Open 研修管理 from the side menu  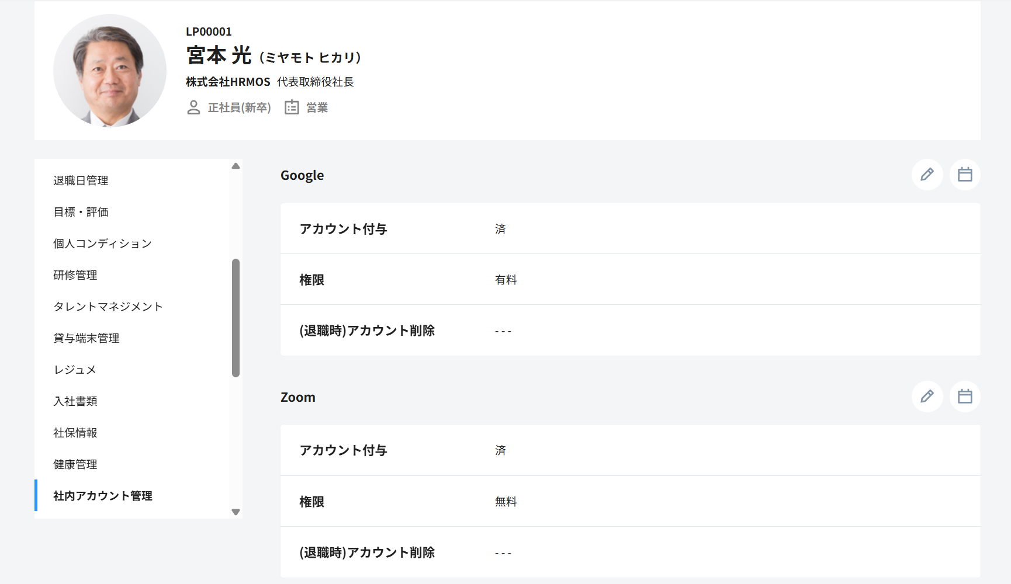tap(75, 275)
